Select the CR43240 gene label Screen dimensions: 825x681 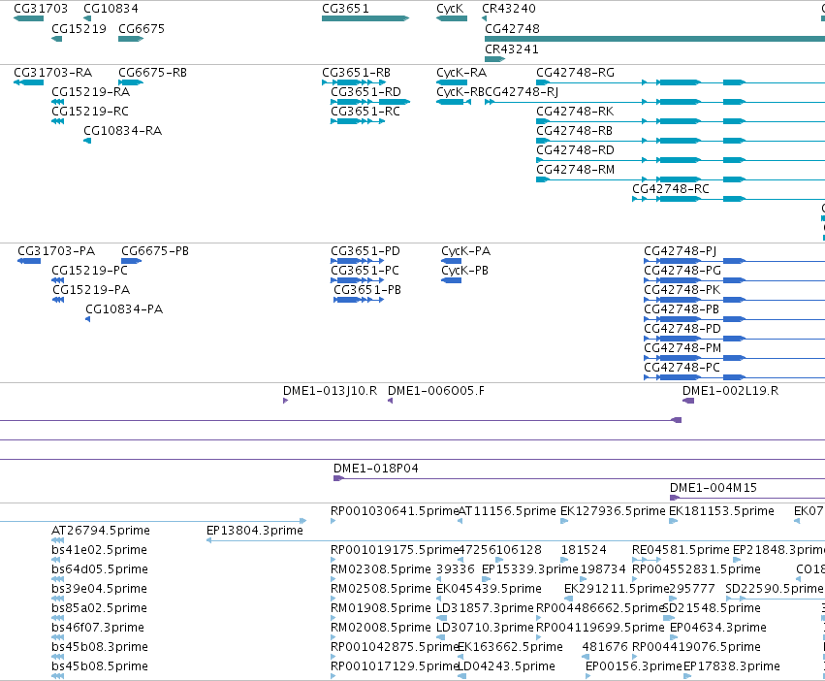[x=509, y=9]
